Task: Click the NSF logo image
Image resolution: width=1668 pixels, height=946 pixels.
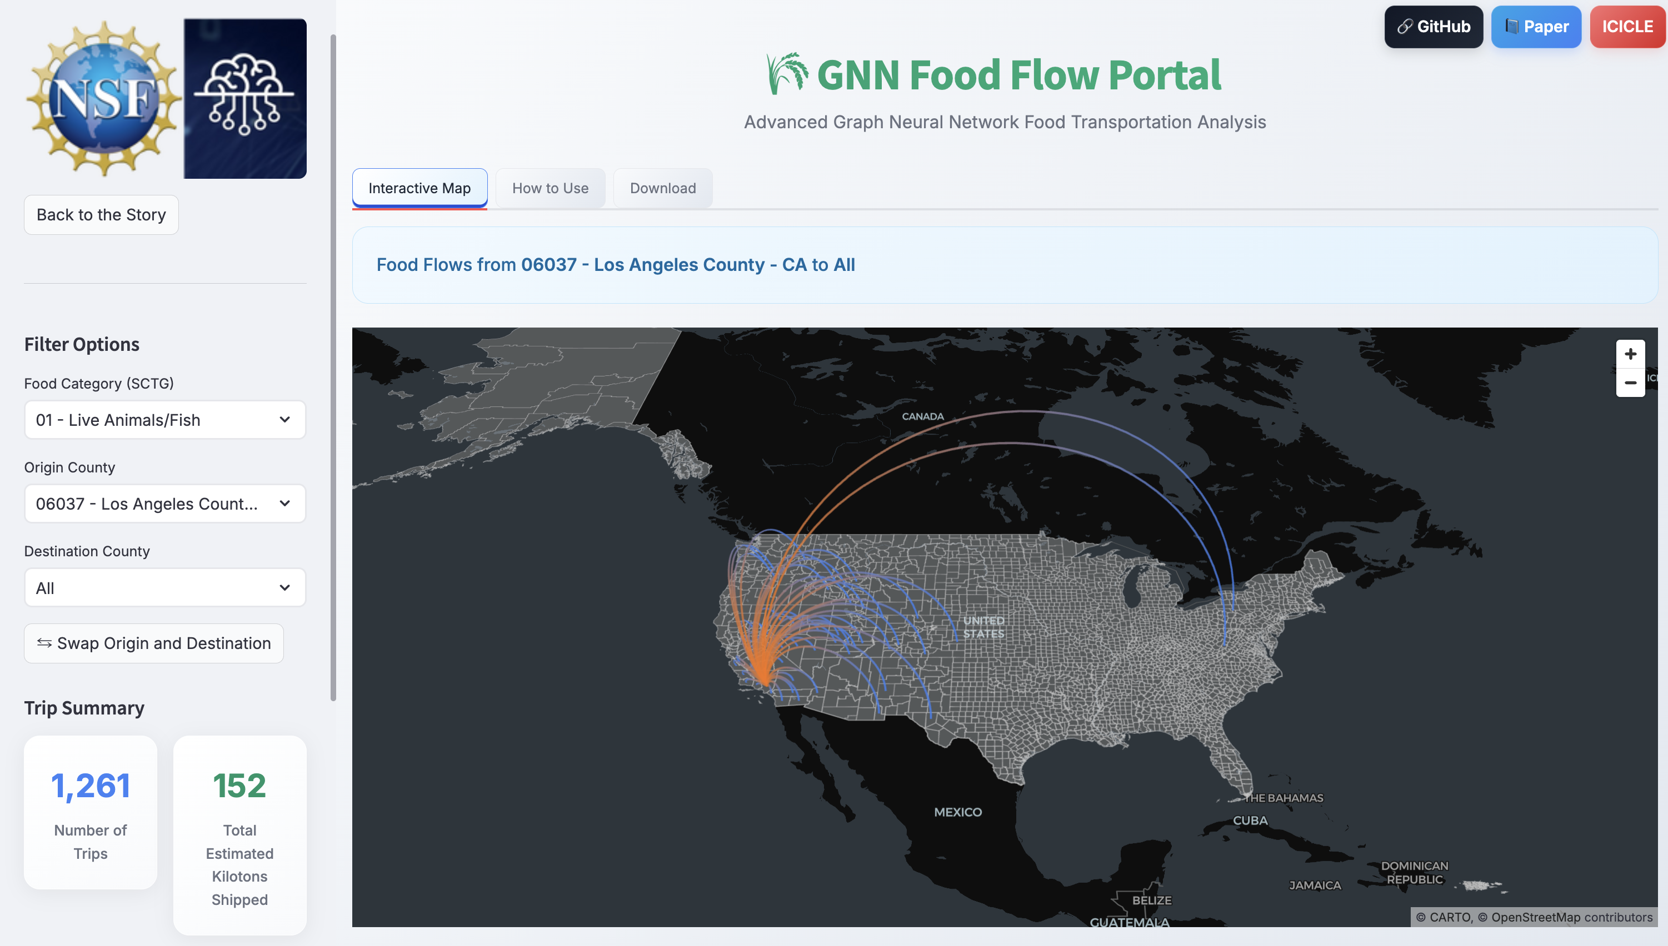Action: point(103,99)
